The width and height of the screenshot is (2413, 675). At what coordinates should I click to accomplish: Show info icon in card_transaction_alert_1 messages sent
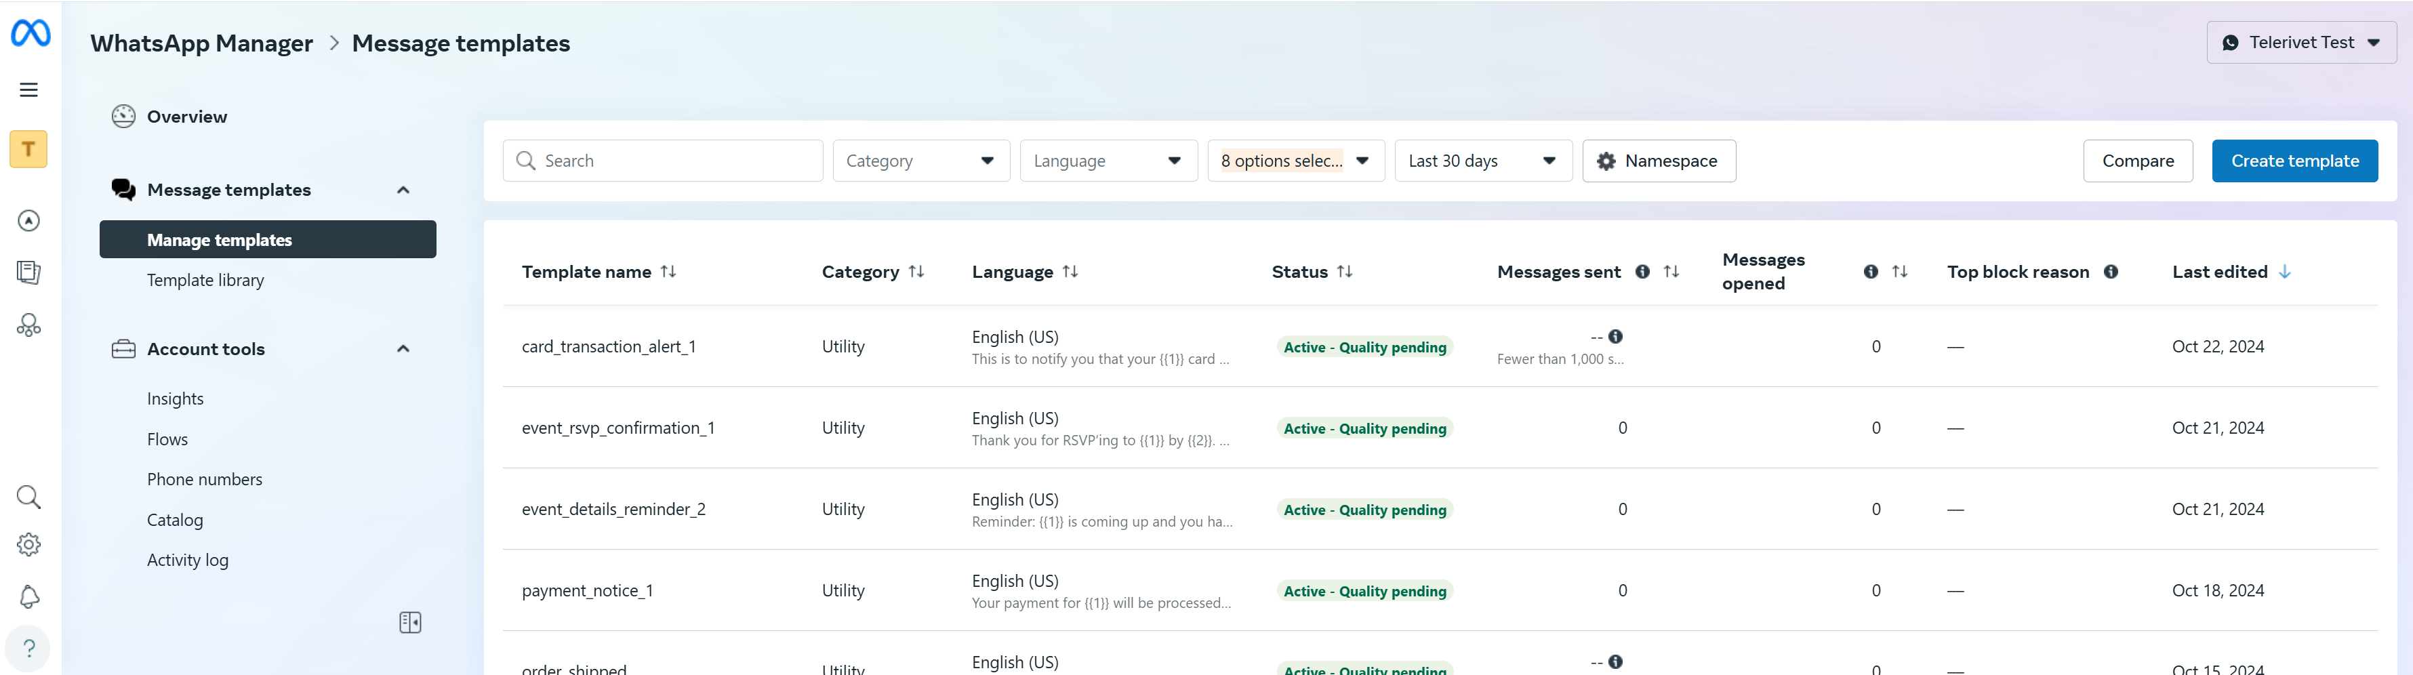tap(1616, 336)
